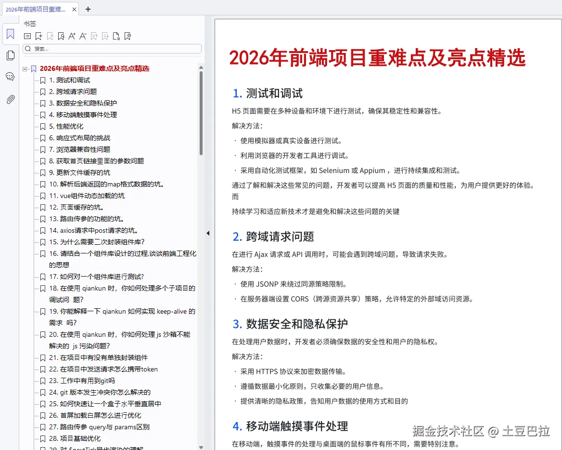
Task: Go to bookmark '11. vue组件动态加载的坑'
Action: (x=87, y=196)
